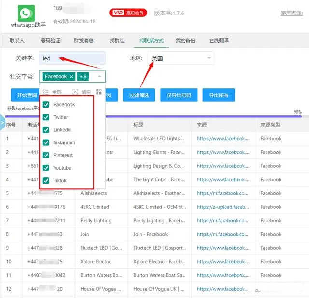
Task: Open the 找群组 tab
Action: tap(117, 41)
